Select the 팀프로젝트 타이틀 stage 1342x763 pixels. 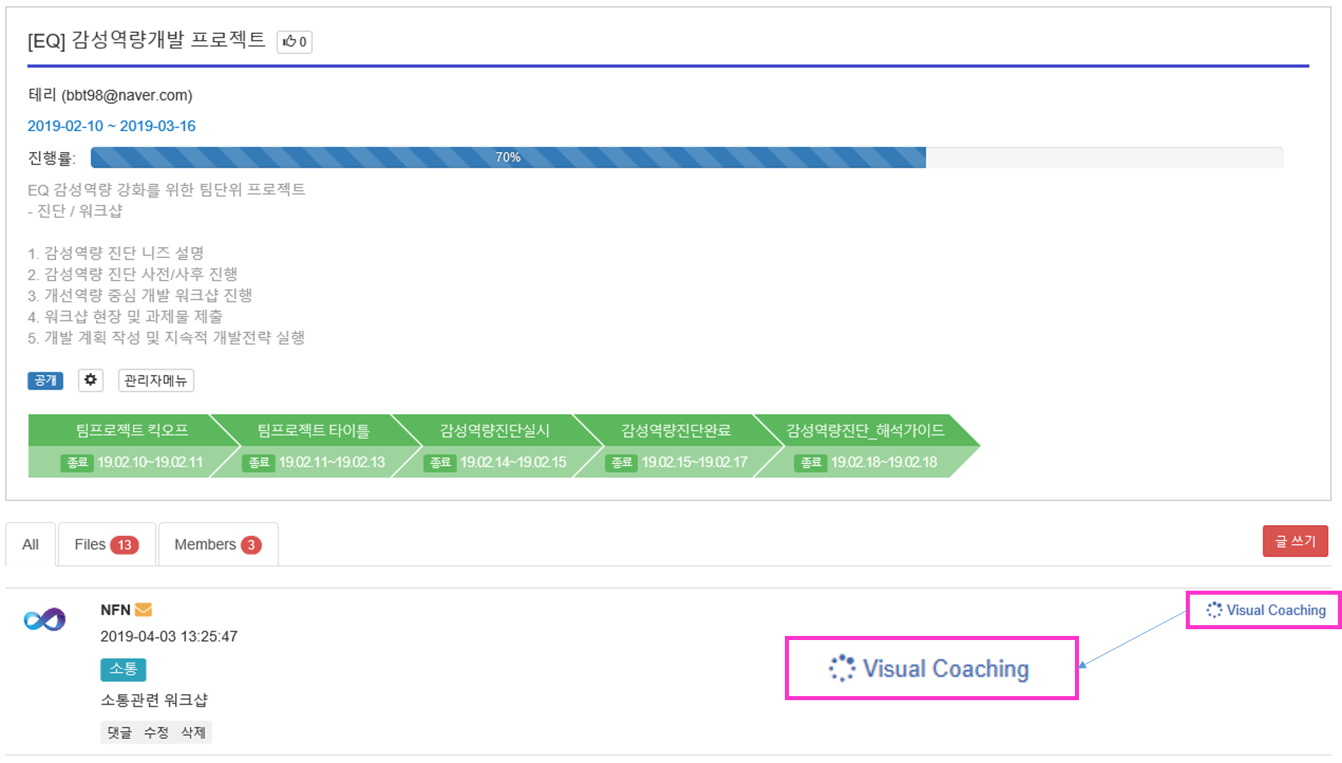click(313, 430)
